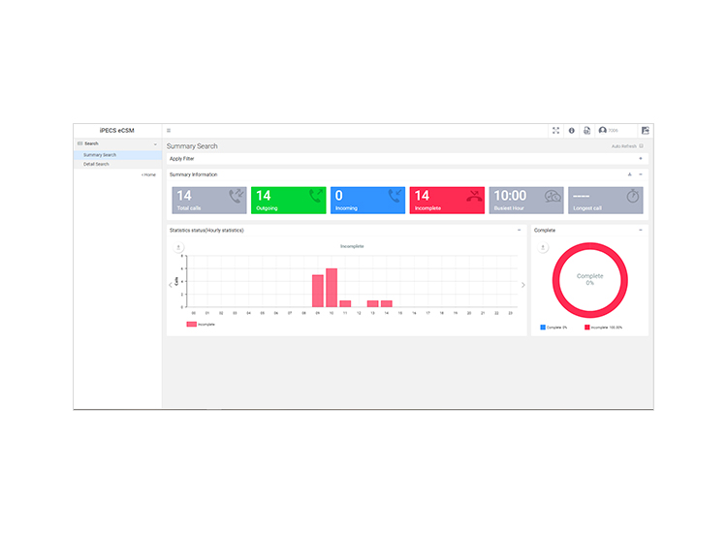The width and height of the screenshot is (727, 533).
Task: Export the Complete donut chart
Action: pyautogui.click(x=543, y=247)
